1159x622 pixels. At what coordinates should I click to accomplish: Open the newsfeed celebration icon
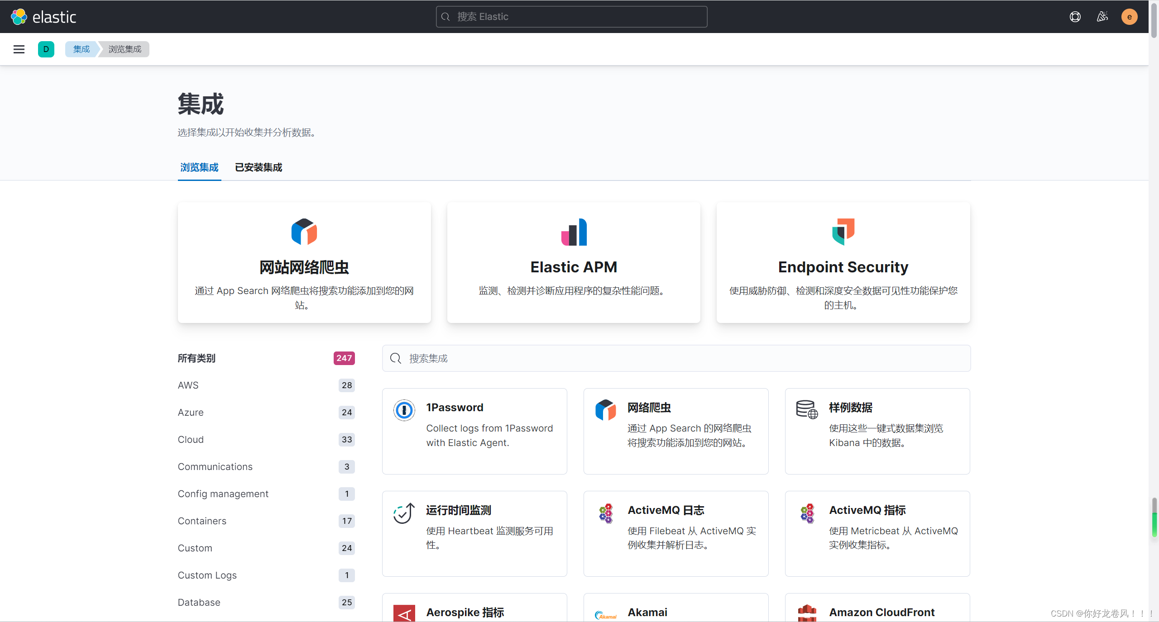[x=1102, y=17]
